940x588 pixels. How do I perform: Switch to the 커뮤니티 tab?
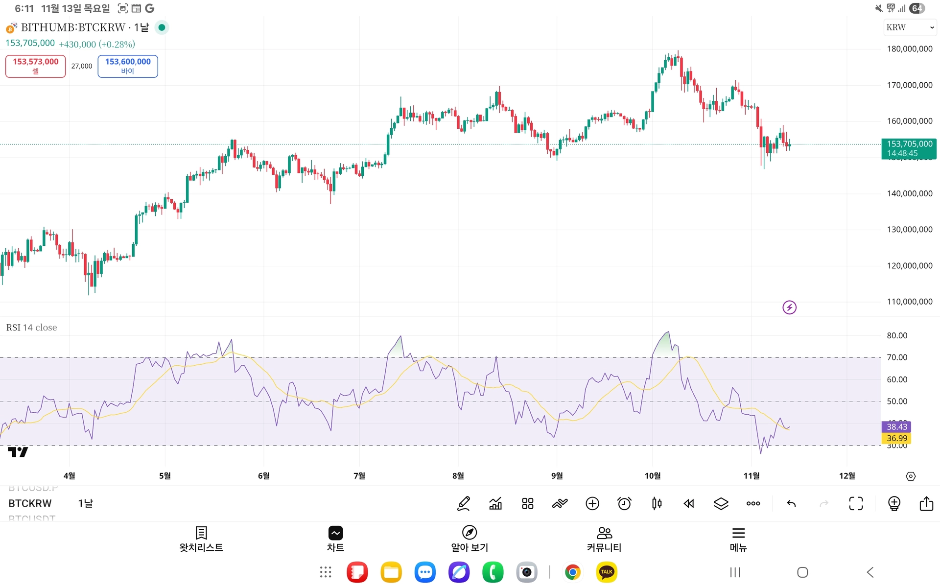pyautogui.click(x=604, y=539)
